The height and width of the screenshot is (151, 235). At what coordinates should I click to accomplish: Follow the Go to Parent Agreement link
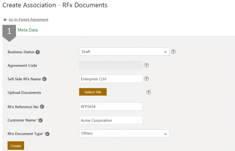(28, 20)
